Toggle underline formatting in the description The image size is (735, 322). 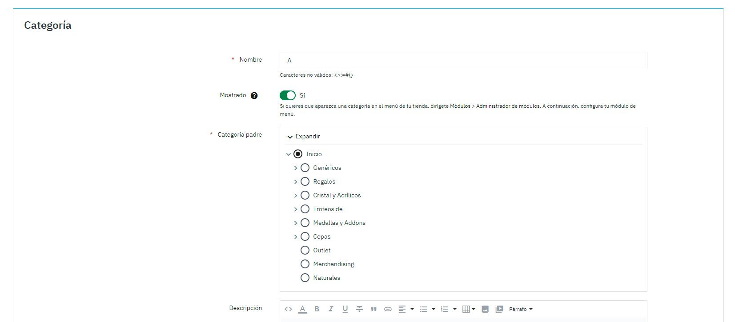(345, 309)
